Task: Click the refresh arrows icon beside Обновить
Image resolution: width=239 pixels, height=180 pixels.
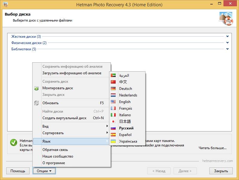Action: [x=36, y=103]
